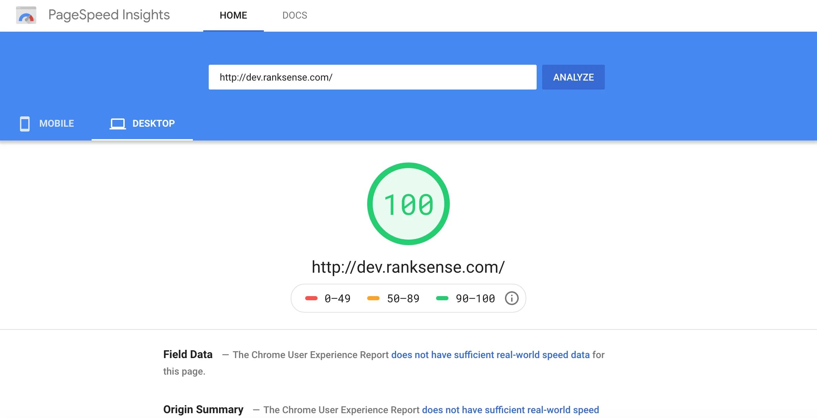Click the red 0–49 legend marker
The height and width of the screenshot is (418, 817).
pyautogui.click(x=311, y=298)
